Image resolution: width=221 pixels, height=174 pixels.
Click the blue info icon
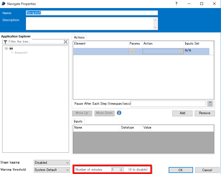(119, 113)
